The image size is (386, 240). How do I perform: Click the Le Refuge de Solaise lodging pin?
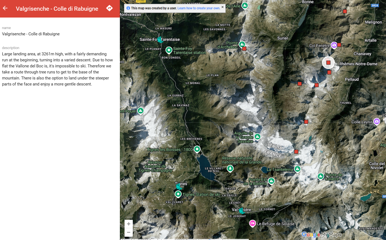tap(252, 223)
